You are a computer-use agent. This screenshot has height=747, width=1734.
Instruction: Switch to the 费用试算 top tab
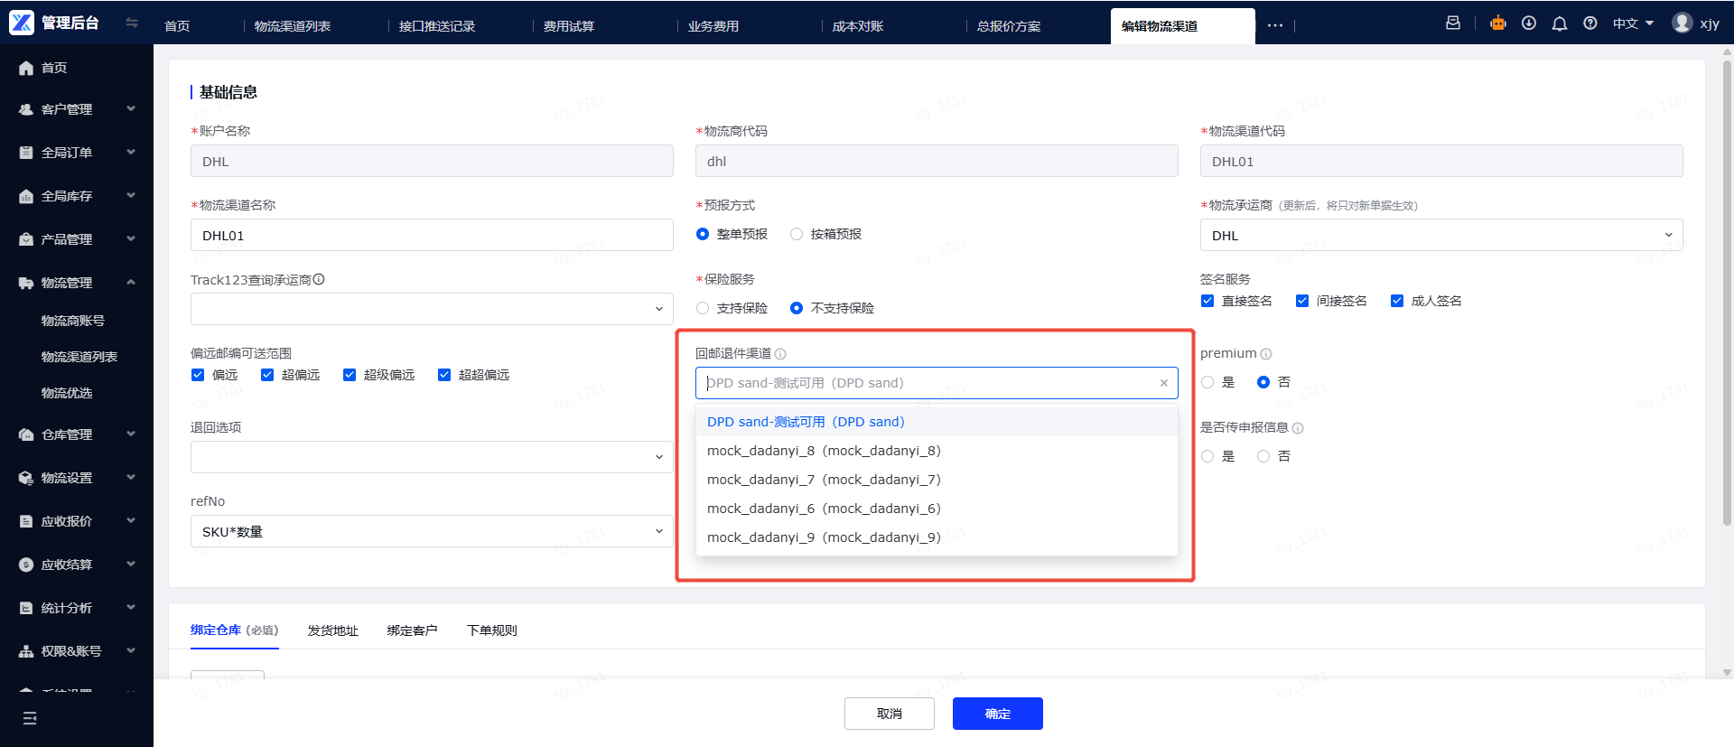point(569,26)
